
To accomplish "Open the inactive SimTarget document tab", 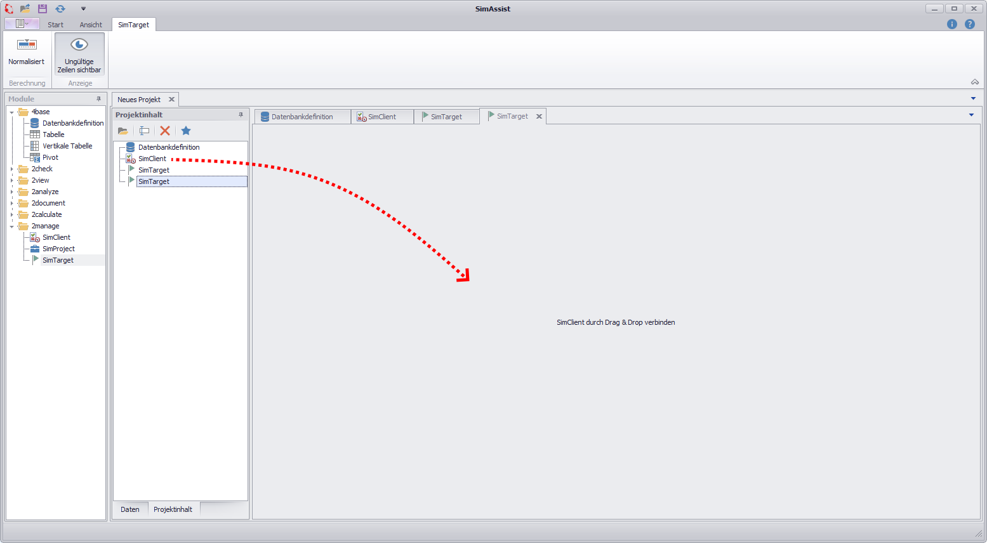I will (x=446, y=117).
